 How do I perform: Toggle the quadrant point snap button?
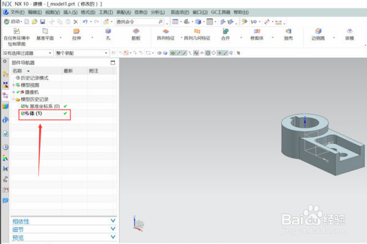pos(213,53)
